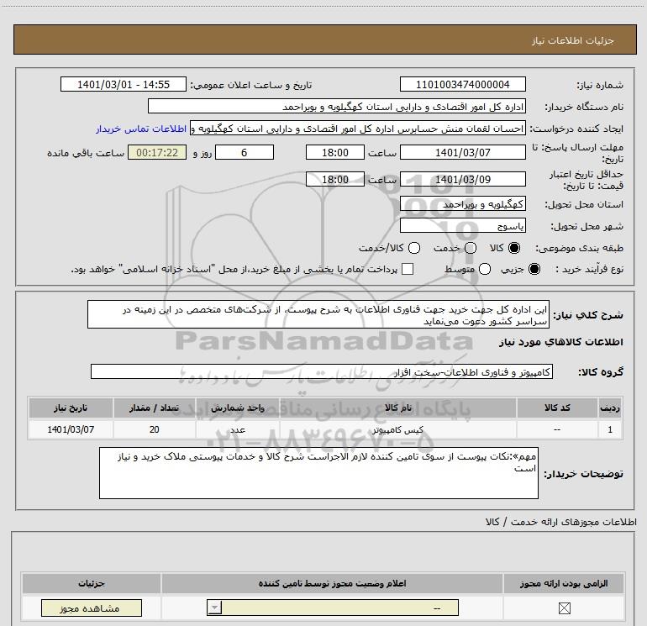This screenshot has height=626, width=647.
Task: Click the اطلاعات مجوزهای ارائه خدمت / کالا heading
Action: pyautogui.click(x=560, y=522)
